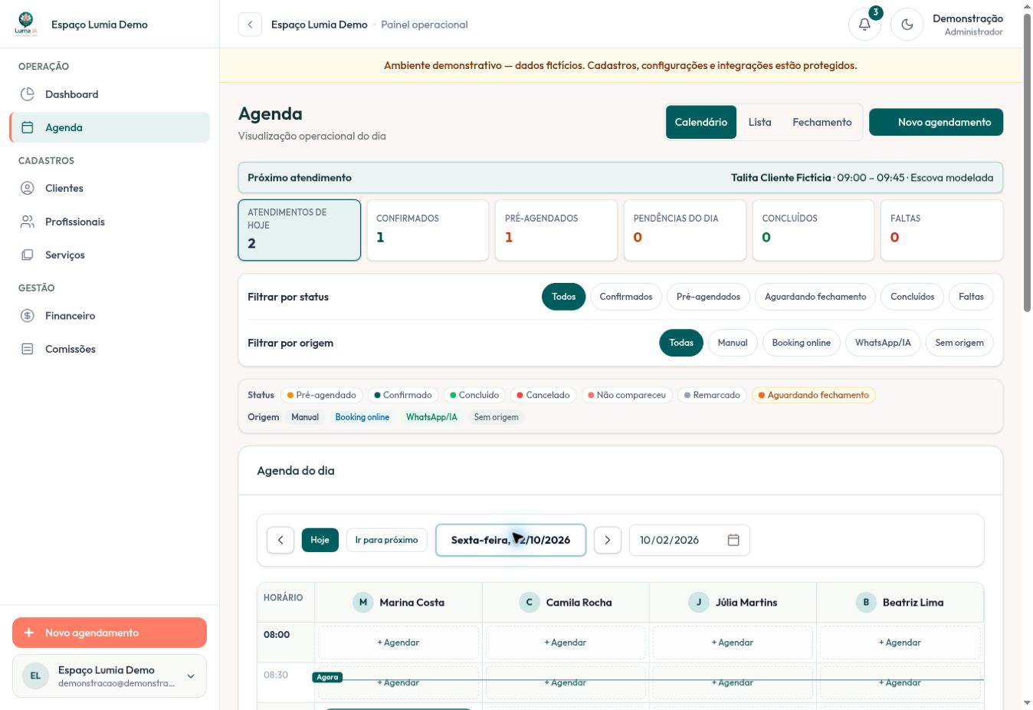Click Agendar at 08:00 for Camila Rocha
The height and width of the screenshot is (710, 1033).
[x=566, y=643]
